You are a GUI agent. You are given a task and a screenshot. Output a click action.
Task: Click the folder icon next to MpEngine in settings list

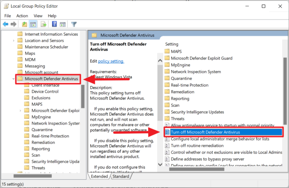167,65
